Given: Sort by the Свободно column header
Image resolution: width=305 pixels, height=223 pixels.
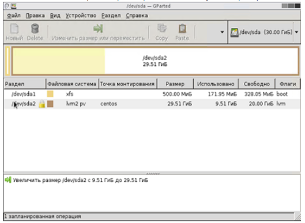Looking at the screenshot, I should point(257,84).
